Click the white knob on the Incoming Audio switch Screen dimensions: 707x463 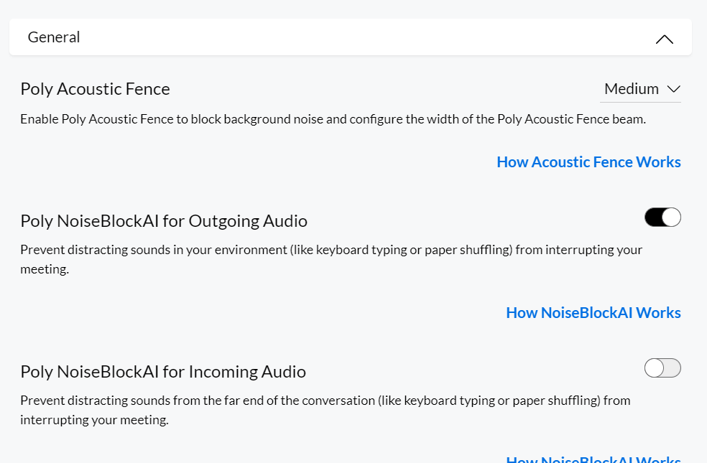[x=654, y=368]
